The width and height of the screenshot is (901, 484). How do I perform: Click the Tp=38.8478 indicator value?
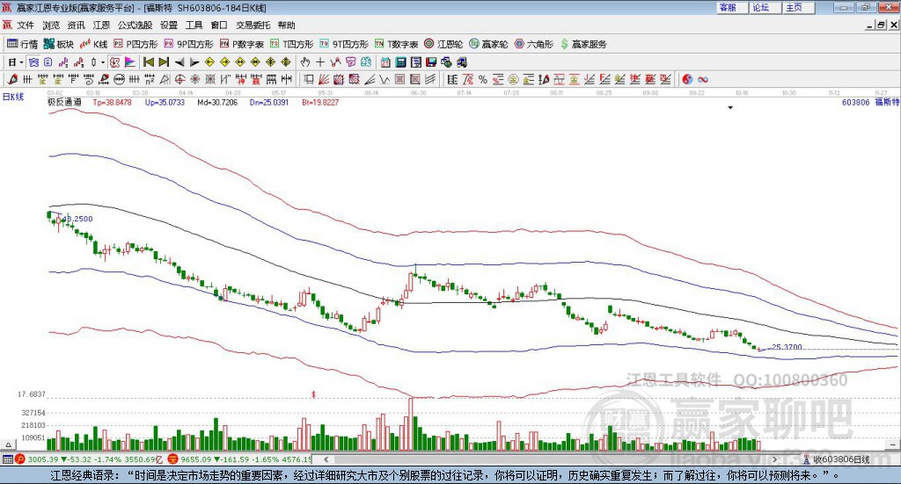112,102
